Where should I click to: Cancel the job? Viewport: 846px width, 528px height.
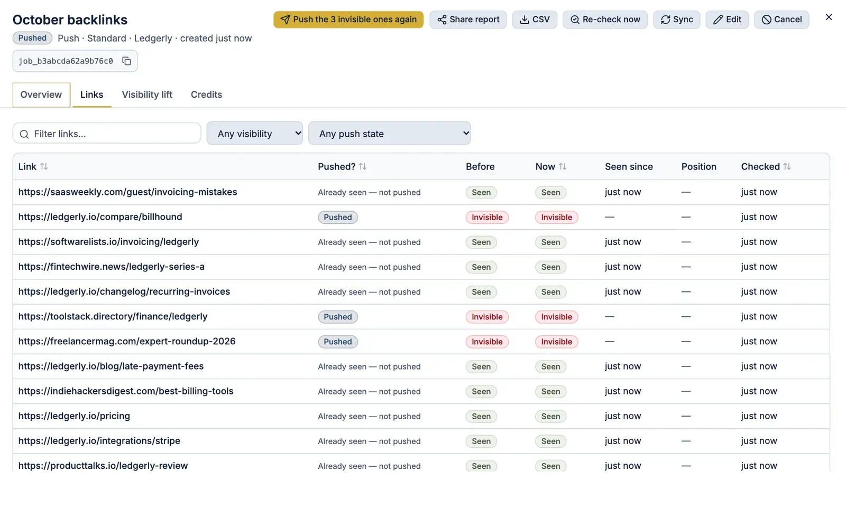(781, 20)
